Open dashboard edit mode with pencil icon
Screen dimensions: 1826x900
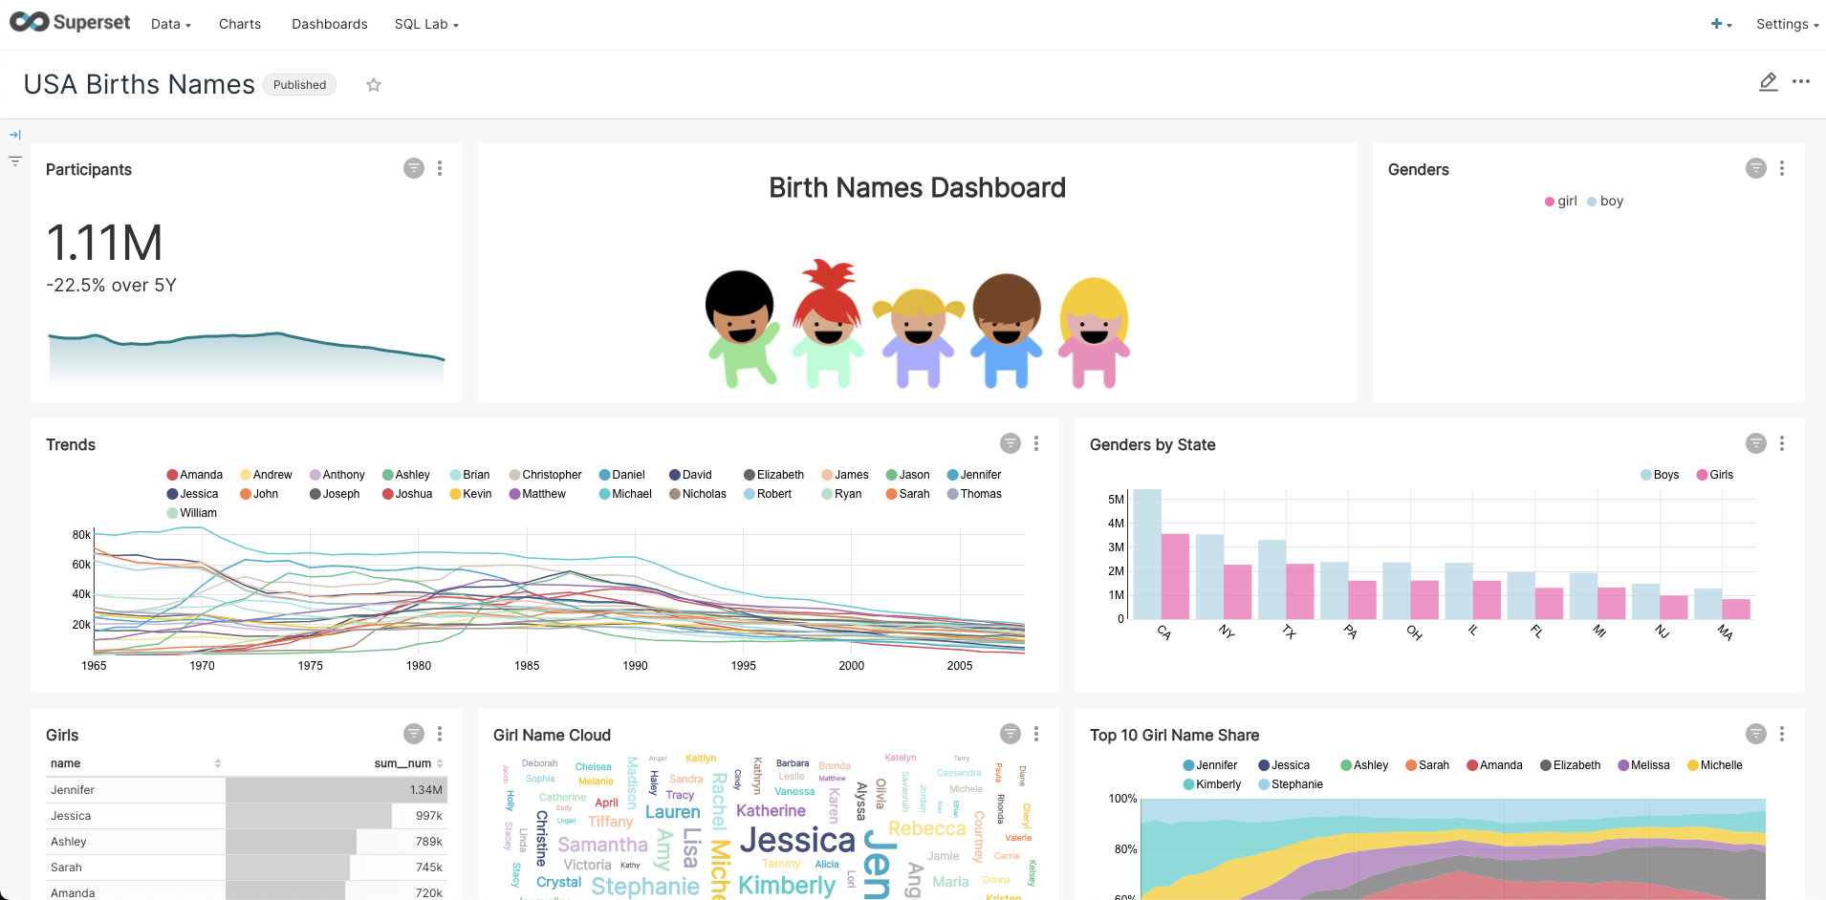(x=1768, y=82)
